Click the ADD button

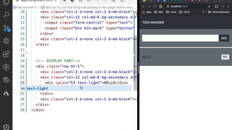tap(224, 38)
